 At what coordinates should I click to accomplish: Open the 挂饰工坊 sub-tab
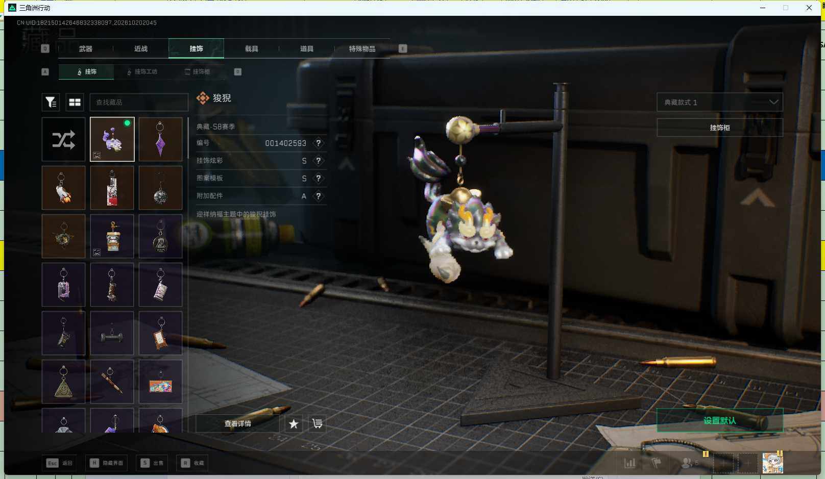(x=142, y=71)
